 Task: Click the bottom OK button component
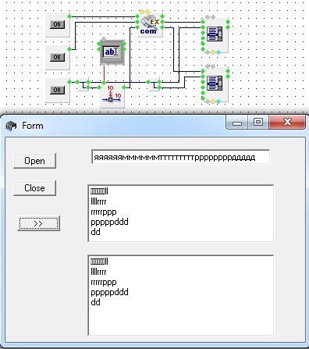[58, 90]
